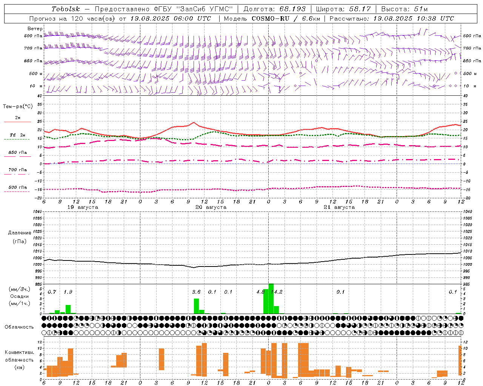Screen dimensions: 483x386
Task: Click the "Долгота: 68.193" header field
Action: click(x=274, y=9)
